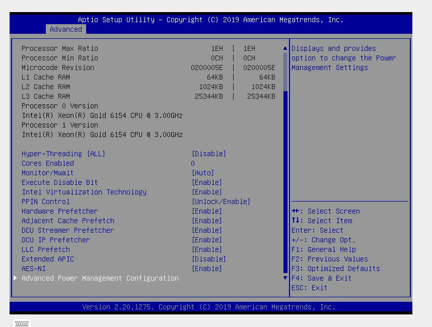Select the LLC Prefetch setting
The image size is (432, 327).
45,249
